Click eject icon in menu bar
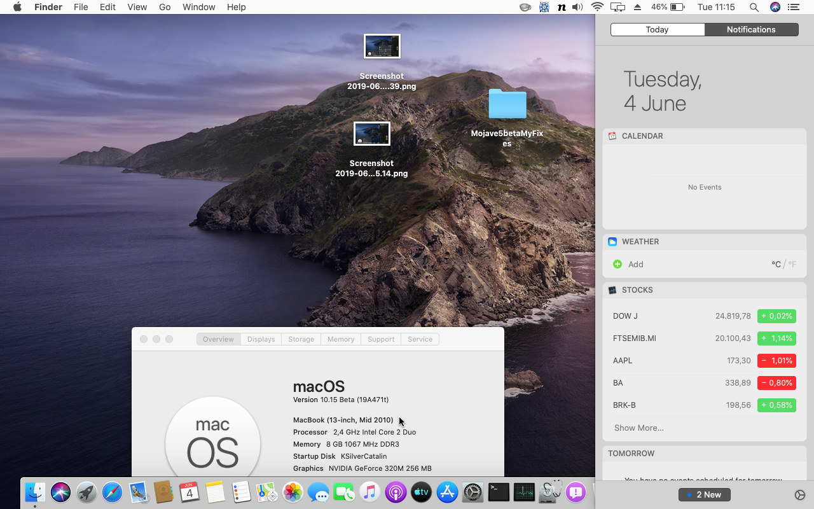 pos(637,7)
